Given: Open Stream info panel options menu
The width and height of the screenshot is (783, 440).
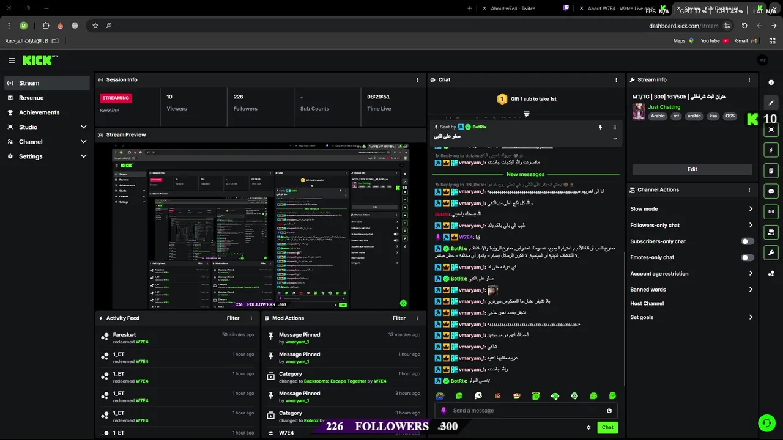Looking at the screenshot, I should click(x=749, y=80).
